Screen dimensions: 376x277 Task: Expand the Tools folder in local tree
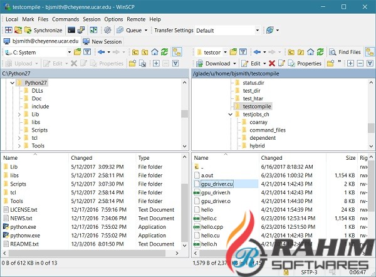[x=19, y=146]
